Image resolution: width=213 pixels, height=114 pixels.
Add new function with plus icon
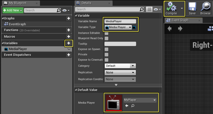pyautogui.click(x=69, y=30)
